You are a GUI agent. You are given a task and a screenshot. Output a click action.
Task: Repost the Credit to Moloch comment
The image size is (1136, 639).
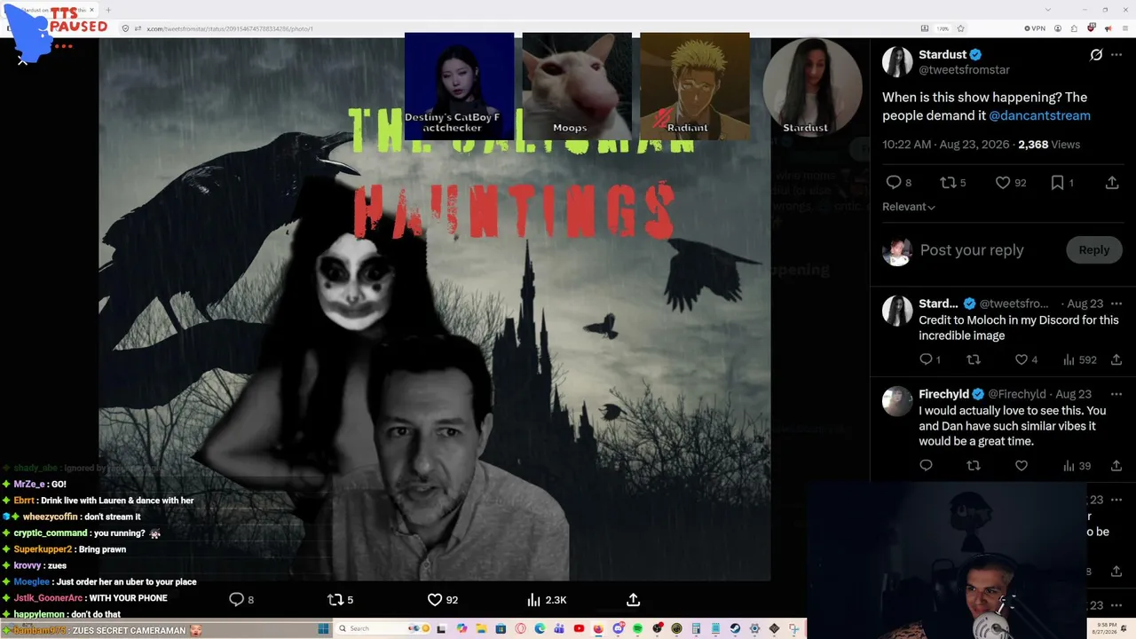click(x=974, y=359)
